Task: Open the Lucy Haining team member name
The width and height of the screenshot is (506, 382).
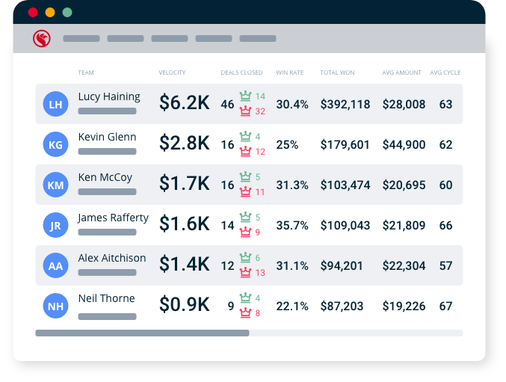Action: [109, 96]
